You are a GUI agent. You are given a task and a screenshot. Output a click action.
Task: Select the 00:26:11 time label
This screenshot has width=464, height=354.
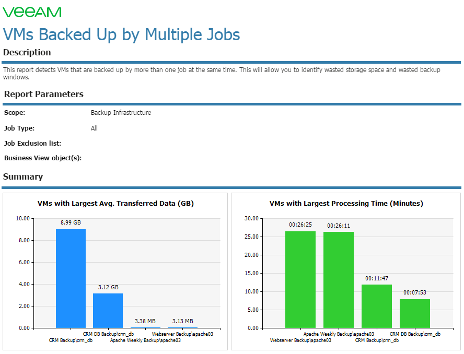tap(339, 226)
